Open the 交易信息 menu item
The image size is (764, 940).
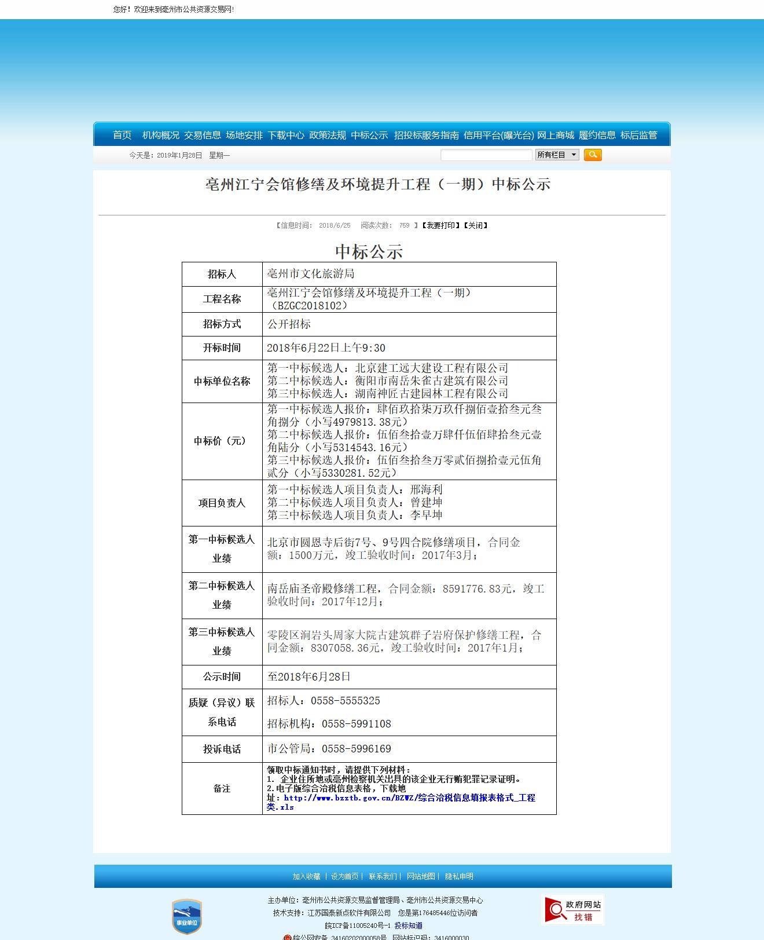tap(203, 135)
